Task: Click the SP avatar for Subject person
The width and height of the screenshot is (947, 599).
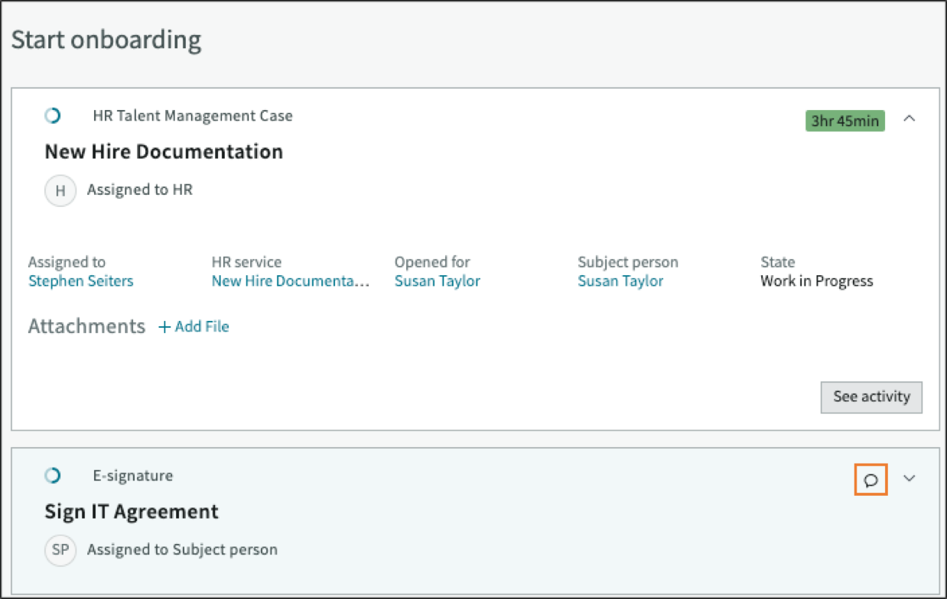Action: (x=60, y=550)
